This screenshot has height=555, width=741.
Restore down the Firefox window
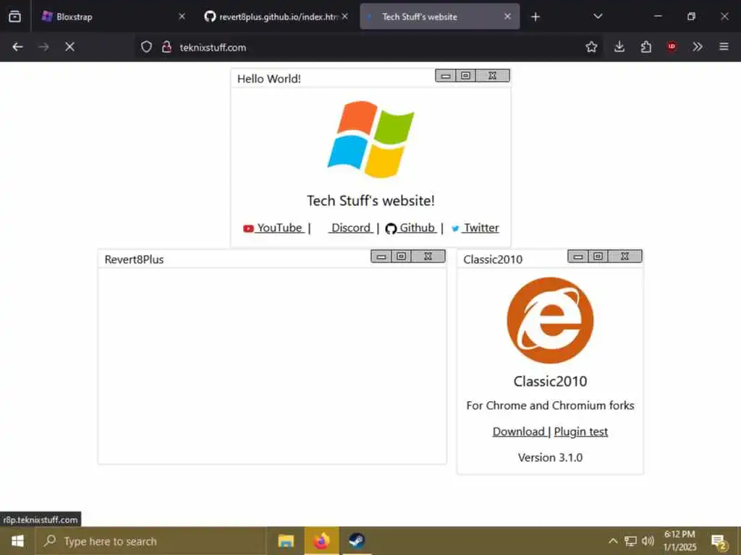[x=691, y=17]
